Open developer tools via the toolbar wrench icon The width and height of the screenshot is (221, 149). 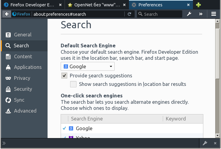189,14
